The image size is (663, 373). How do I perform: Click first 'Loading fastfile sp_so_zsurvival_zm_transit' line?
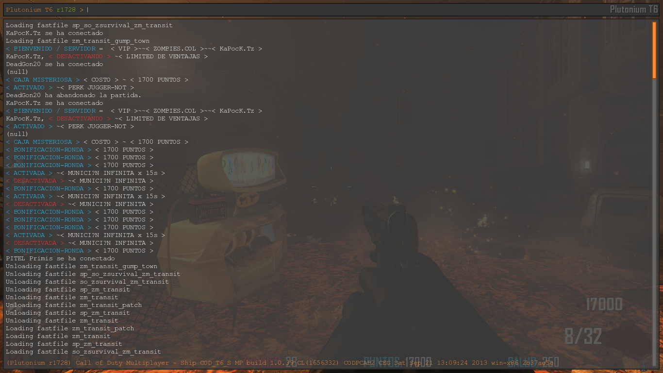pos(89,25)
